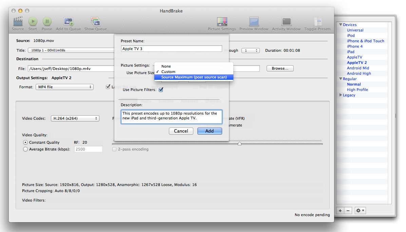The height and width of the screenshot is (232, 406).
Task: Add a preset with the plus button
Action: coord(340,211)
